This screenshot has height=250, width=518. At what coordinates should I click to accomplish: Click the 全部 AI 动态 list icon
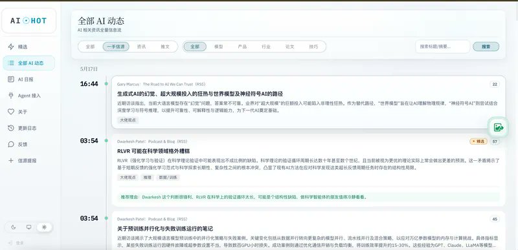pos(11,63)
